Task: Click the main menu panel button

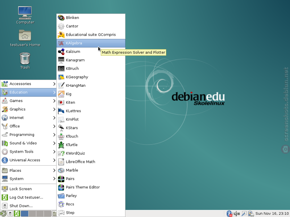Action: click(x=3, y=214)
